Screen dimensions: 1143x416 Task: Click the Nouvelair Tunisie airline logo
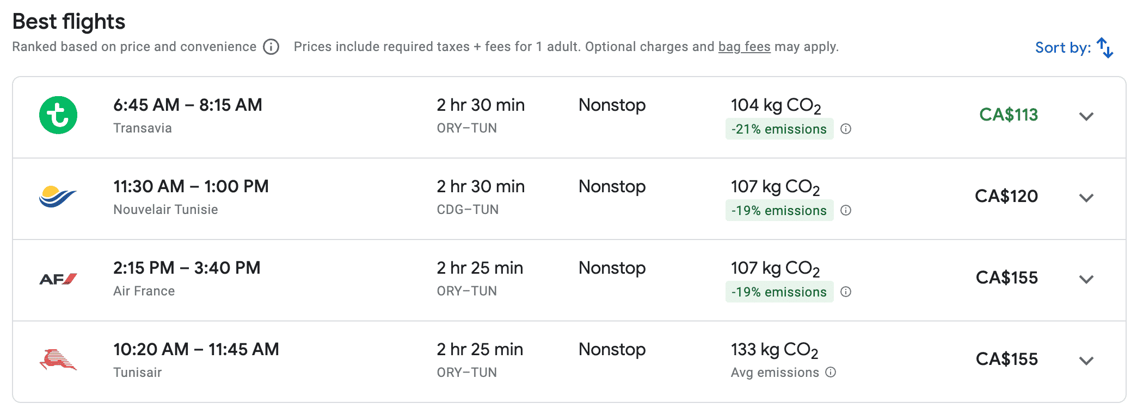click(x=58, y=197)
